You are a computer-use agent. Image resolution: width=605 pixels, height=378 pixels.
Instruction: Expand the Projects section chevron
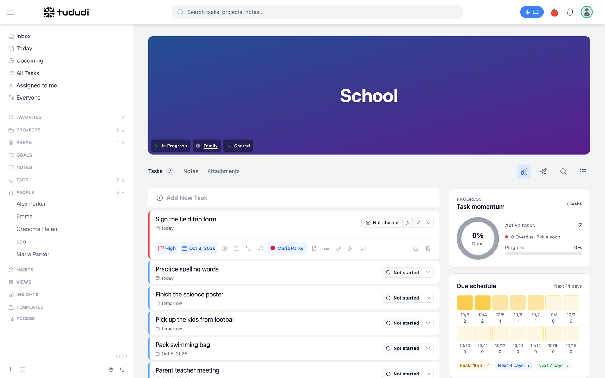(x=123, y=130)
